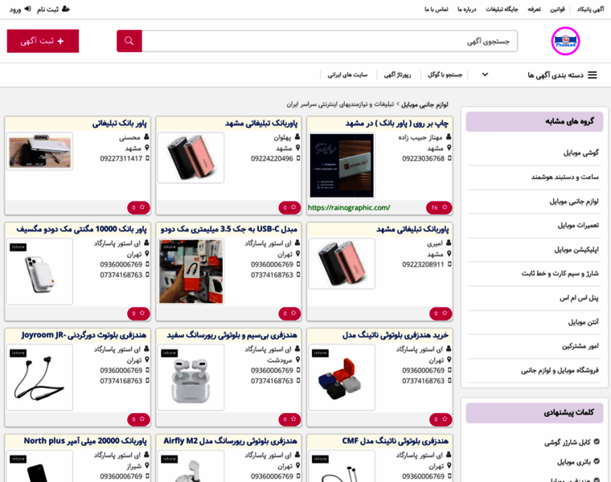Click phone number 09223208911
The width and height of the screenshot is (611, 482).
(423, 264)
